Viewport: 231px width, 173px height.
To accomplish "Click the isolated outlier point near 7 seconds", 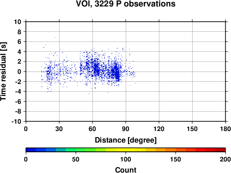I will point(55,37).
